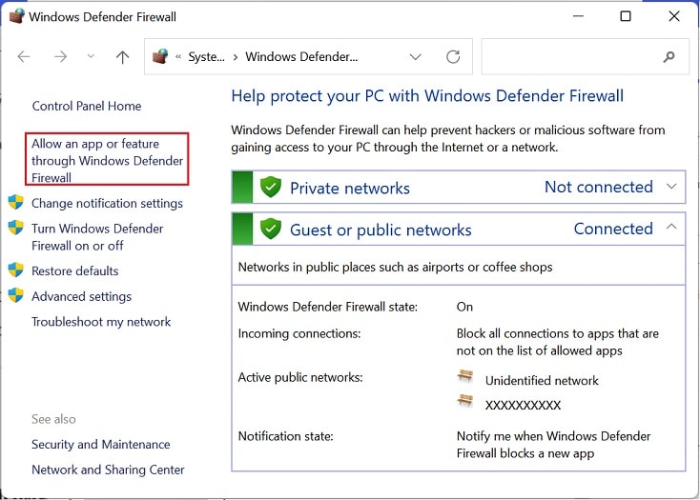Screen dimensions: 700x500
Task: Click Active public networks label
Action: coord(300,377)
